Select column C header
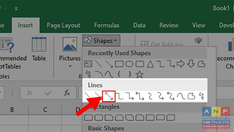The height and width of the screenshot is (132, 234). pyautogui.click(x=45, y=110)
